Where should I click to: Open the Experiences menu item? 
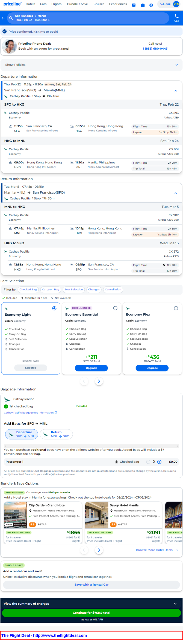click(118, 4)
